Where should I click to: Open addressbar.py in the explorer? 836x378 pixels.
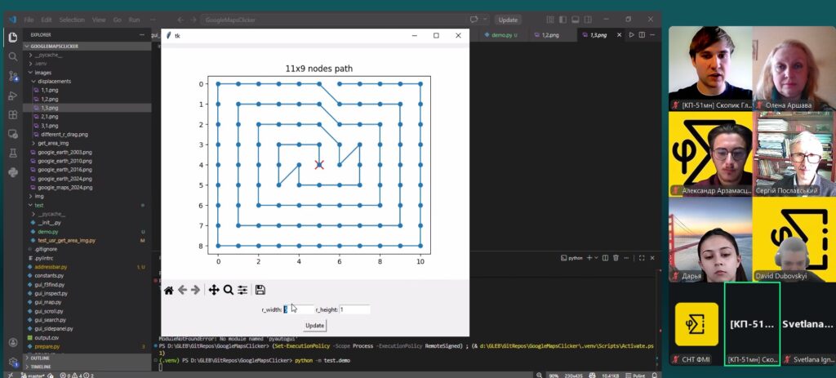[x=51, y=267]
